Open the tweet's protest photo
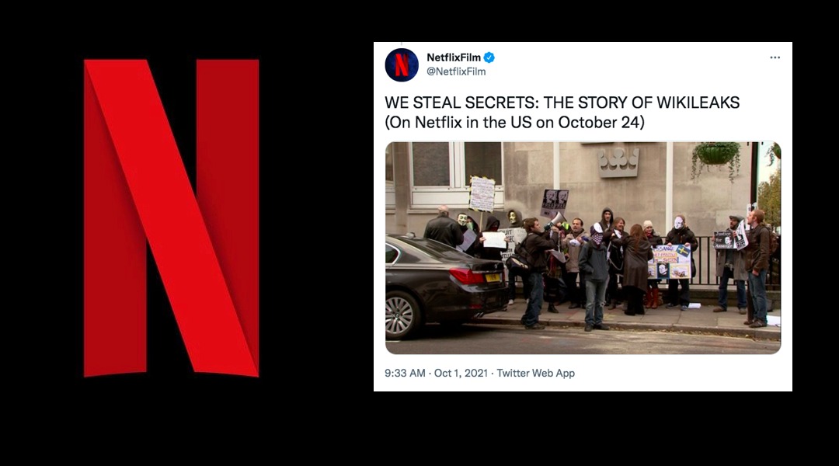 pyautogui.click(x=583, y=248)
